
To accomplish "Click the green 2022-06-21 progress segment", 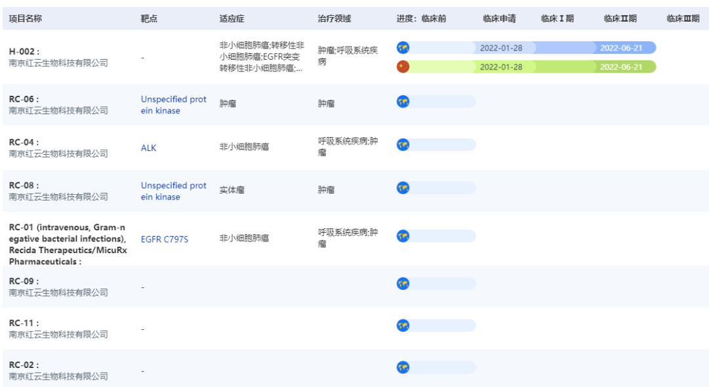I will click(621, 67).
